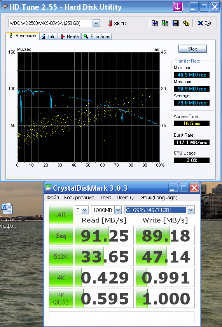Screen dimensions: 222x327
Task: Click the 4K read result 0.429
Action: (x=104, y=277)
